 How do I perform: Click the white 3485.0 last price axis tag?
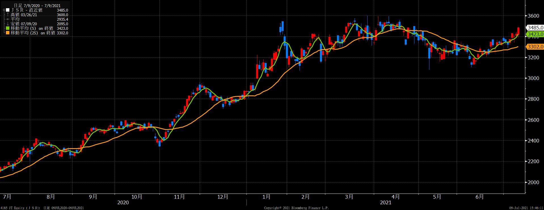(535, 28)
